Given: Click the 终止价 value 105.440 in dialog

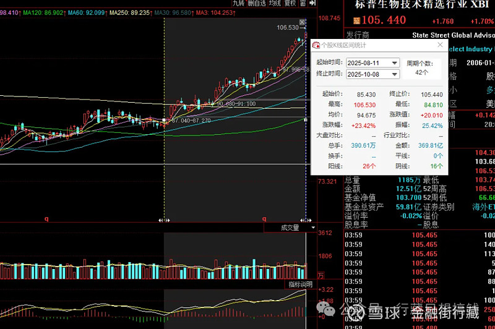Looking at the screenshot, I should (x=431, y=95).
